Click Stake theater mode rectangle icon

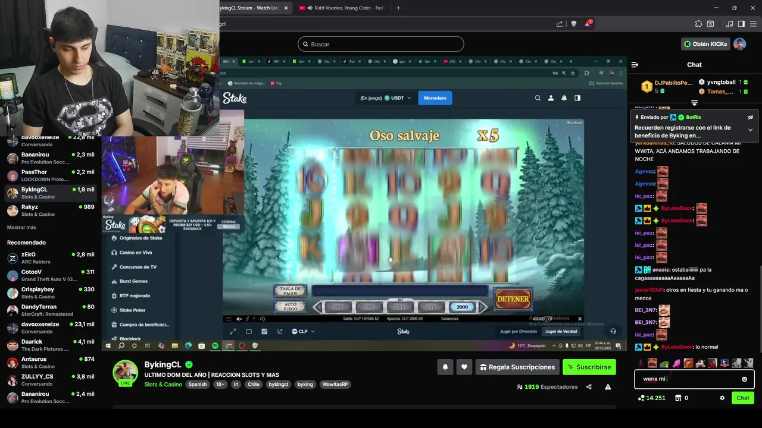tap(249, 331)
